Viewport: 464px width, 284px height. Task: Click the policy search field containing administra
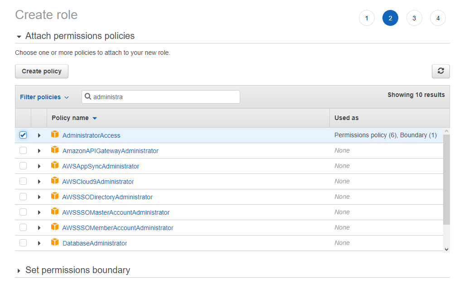pos(161,97)
